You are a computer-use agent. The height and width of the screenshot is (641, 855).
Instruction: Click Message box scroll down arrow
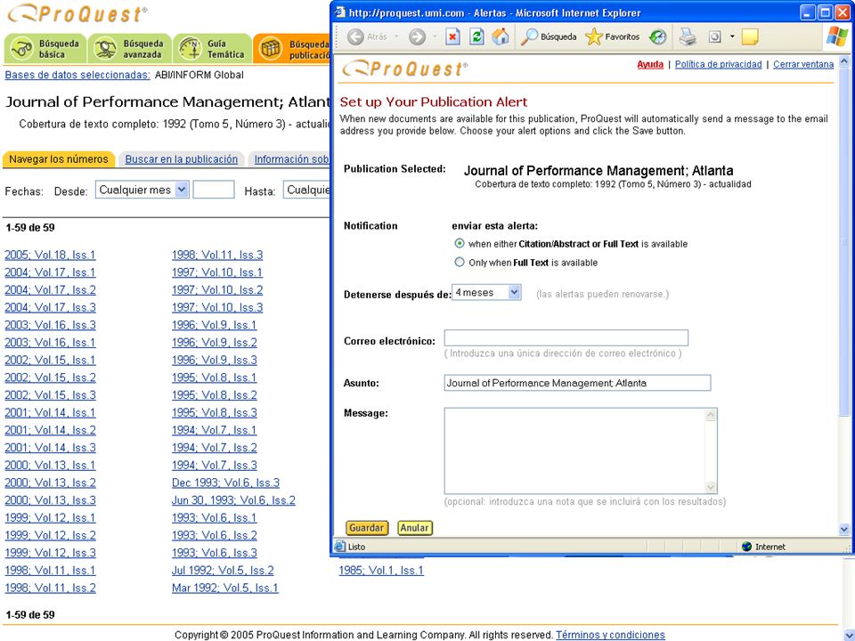pos(711,487)
